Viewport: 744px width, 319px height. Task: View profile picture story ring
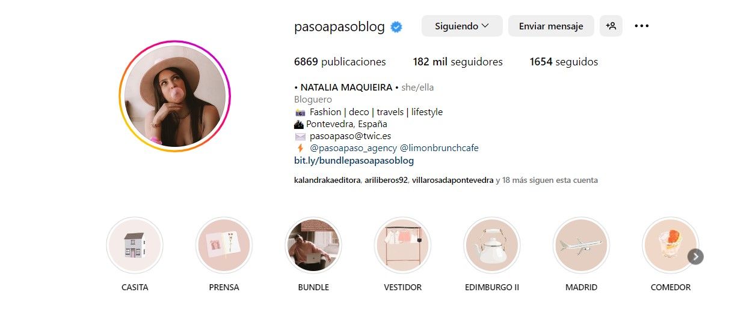[x=175, y=97]
